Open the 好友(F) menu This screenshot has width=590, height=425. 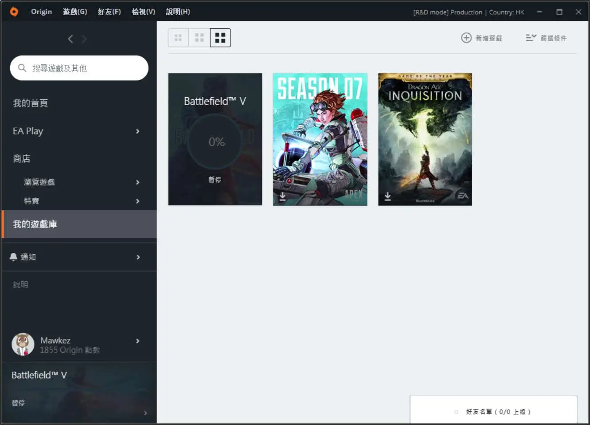coord(109,12)
